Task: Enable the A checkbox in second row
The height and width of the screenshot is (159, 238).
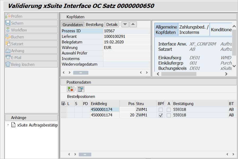Action: tap(169, 115)
